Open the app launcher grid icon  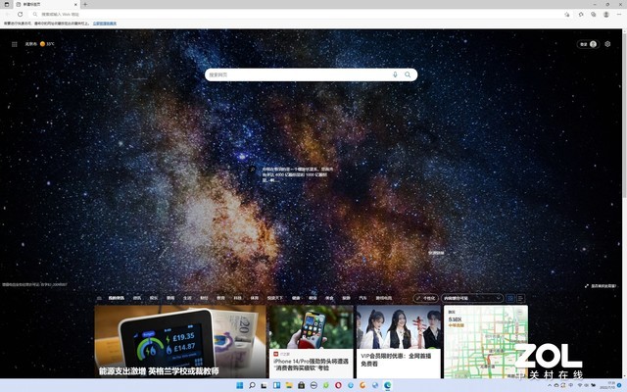(x=15, y=44)
